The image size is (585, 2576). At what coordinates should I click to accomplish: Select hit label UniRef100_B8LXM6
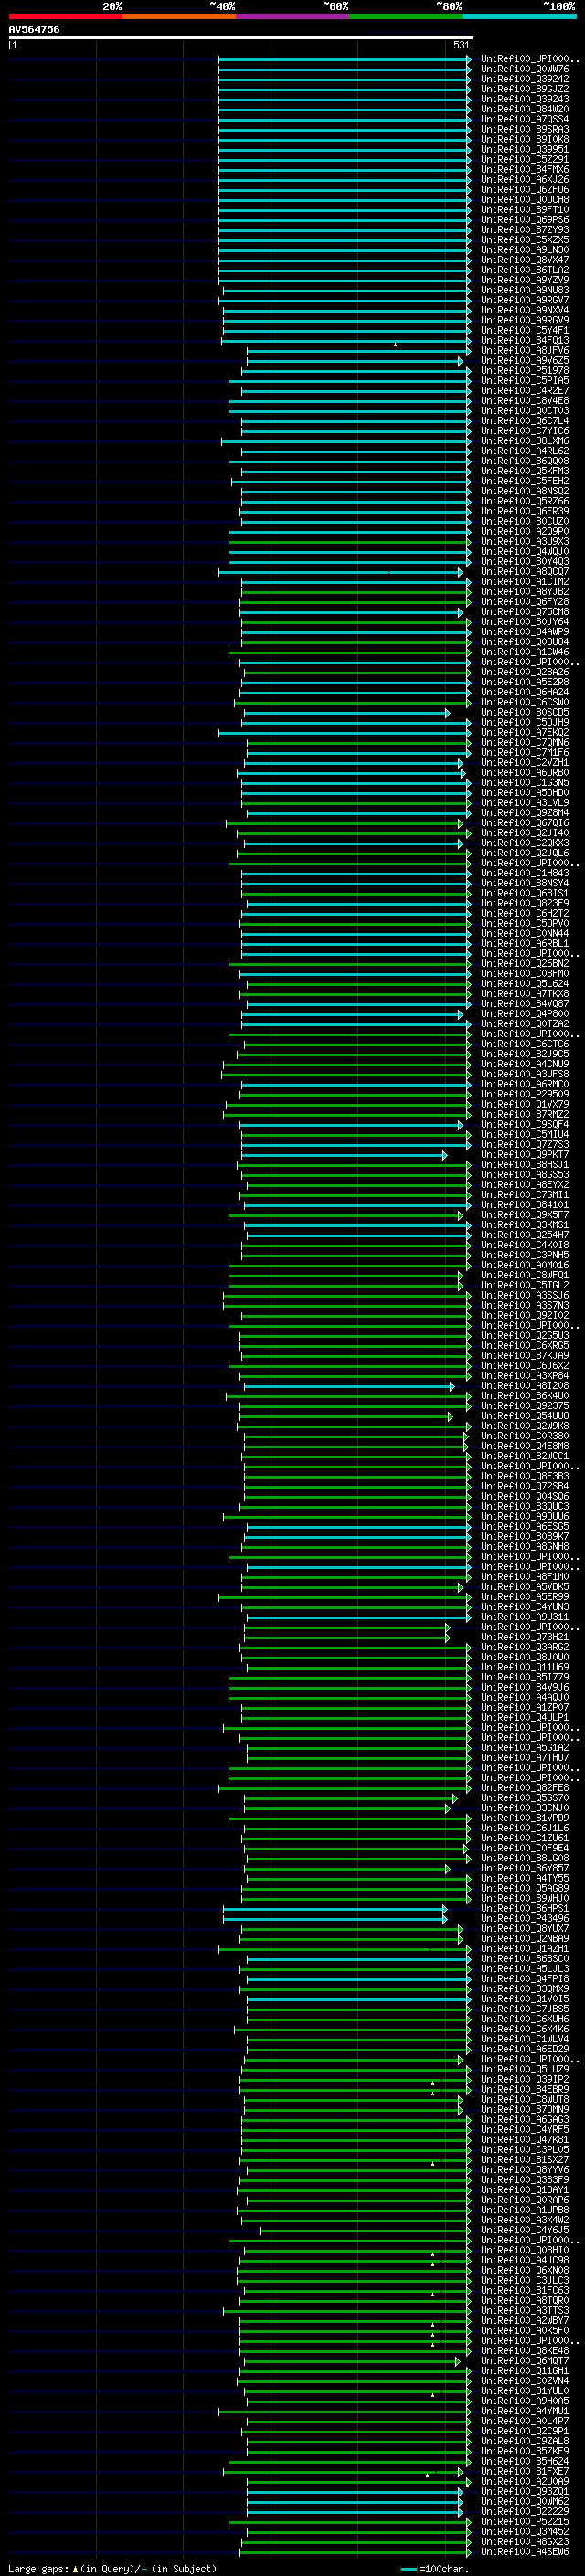[x=525, y=441]
